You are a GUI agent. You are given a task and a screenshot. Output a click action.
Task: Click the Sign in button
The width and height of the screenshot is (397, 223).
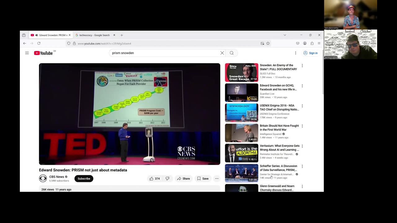(310, 53)
